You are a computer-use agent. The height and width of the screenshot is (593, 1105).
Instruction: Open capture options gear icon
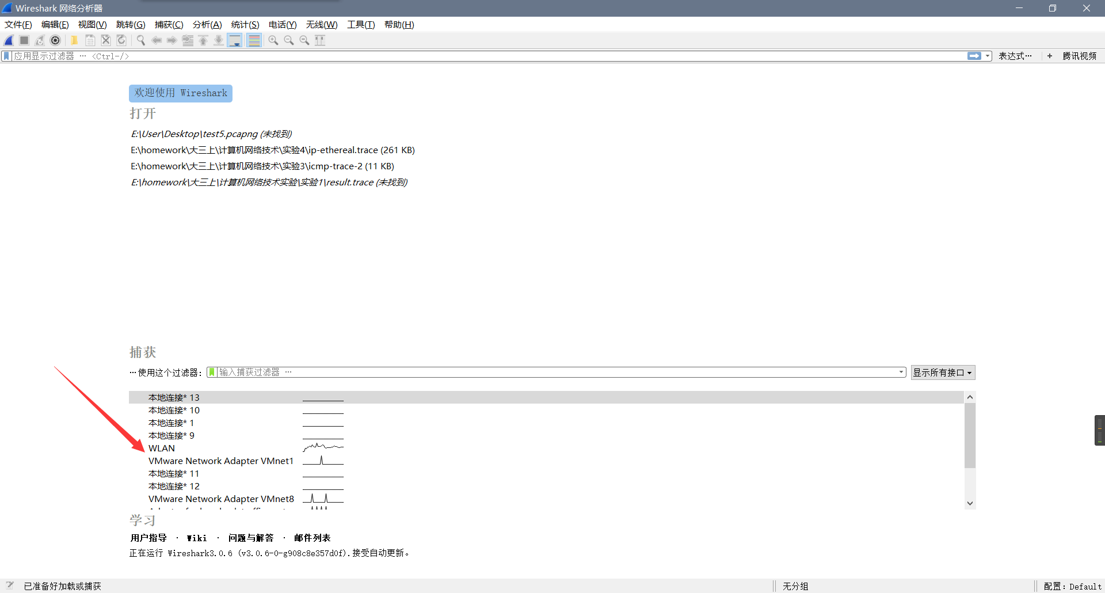[x=55, y=40]
